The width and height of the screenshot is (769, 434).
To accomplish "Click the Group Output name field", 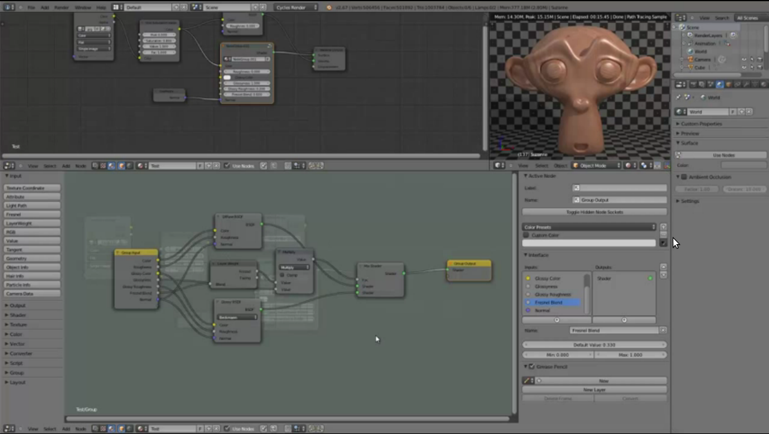I will click(619, 200).
